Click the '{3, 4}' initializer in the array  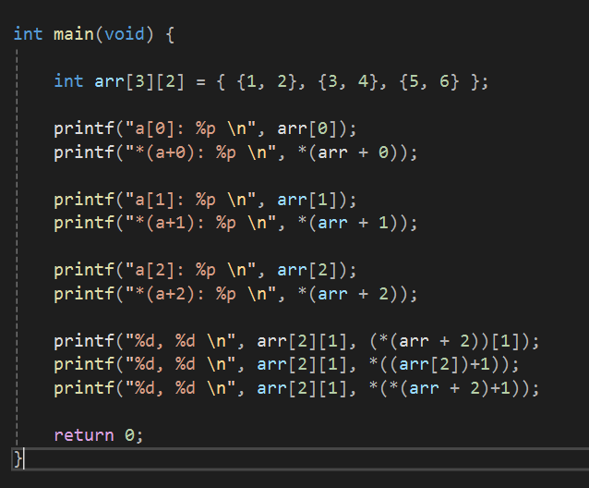[348, 81]
